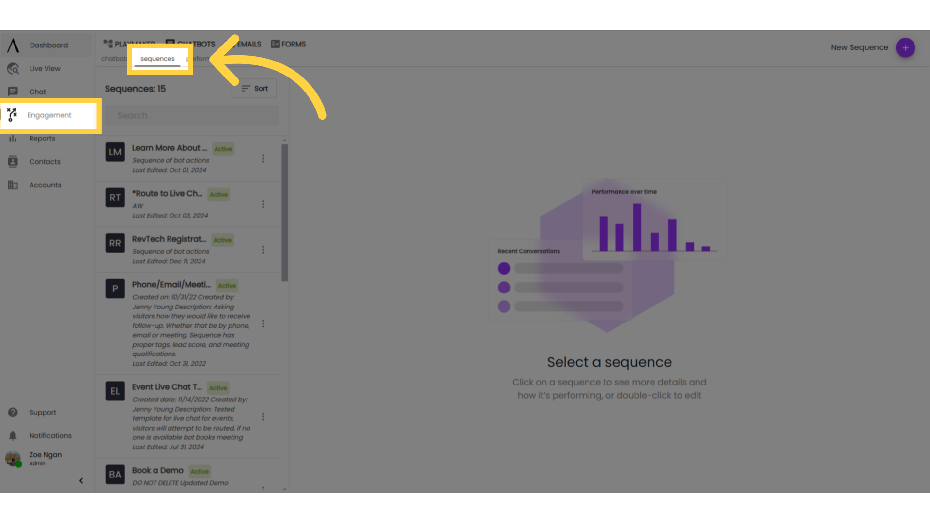930x523 pixels.
Task: Expand the three-dot menu for RevTech Registrat...
Action: (263, 249)
